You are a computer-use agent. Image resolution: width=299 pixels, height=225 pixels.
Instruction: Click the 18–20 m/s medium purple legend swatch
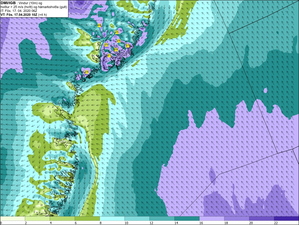tap(237, 218)
